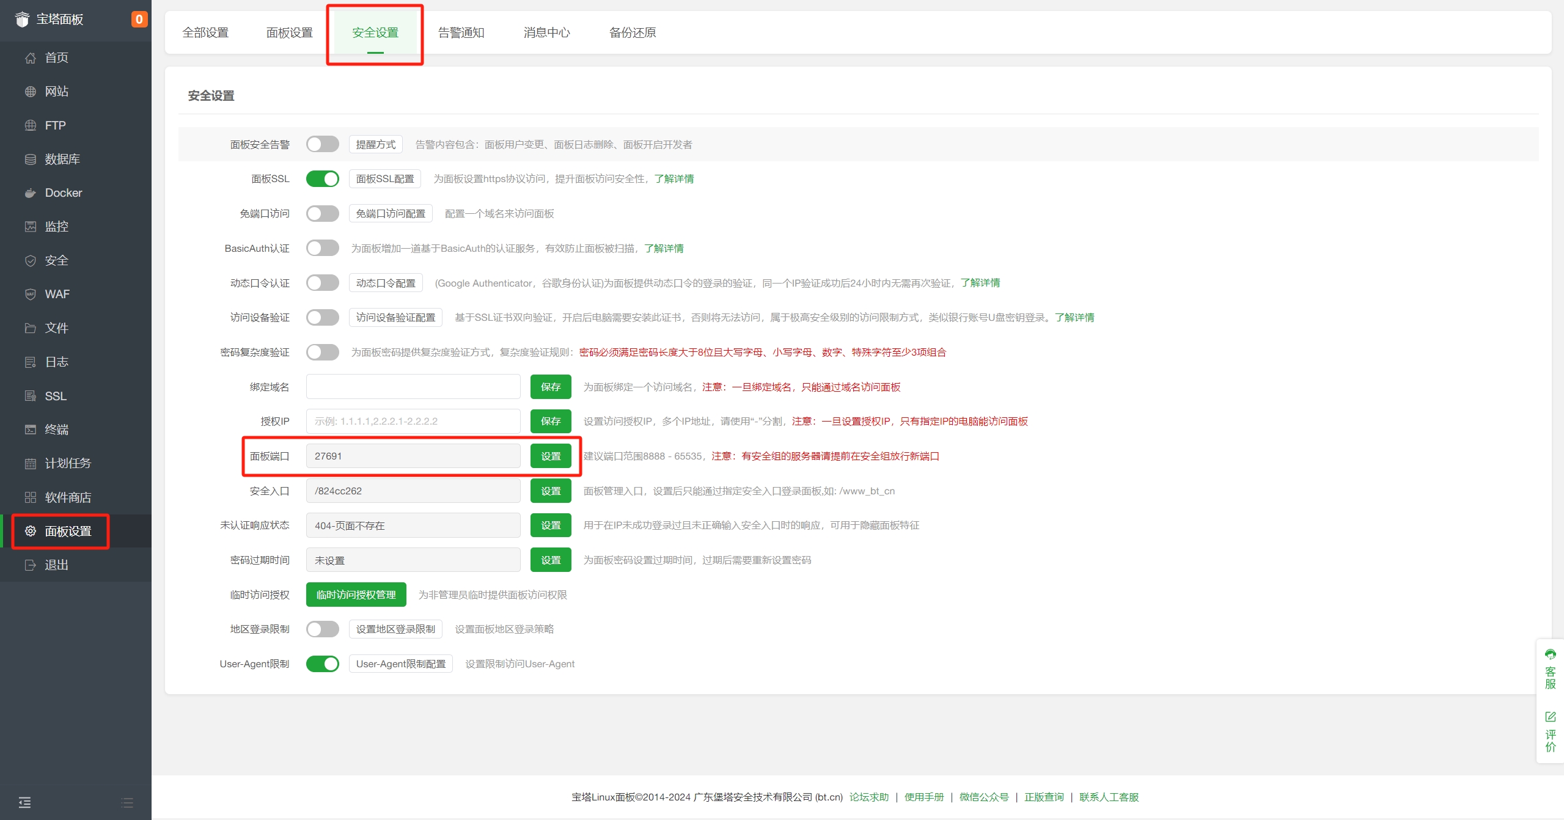Enable the BasicAuth authentication toggle

click(322, 248)
